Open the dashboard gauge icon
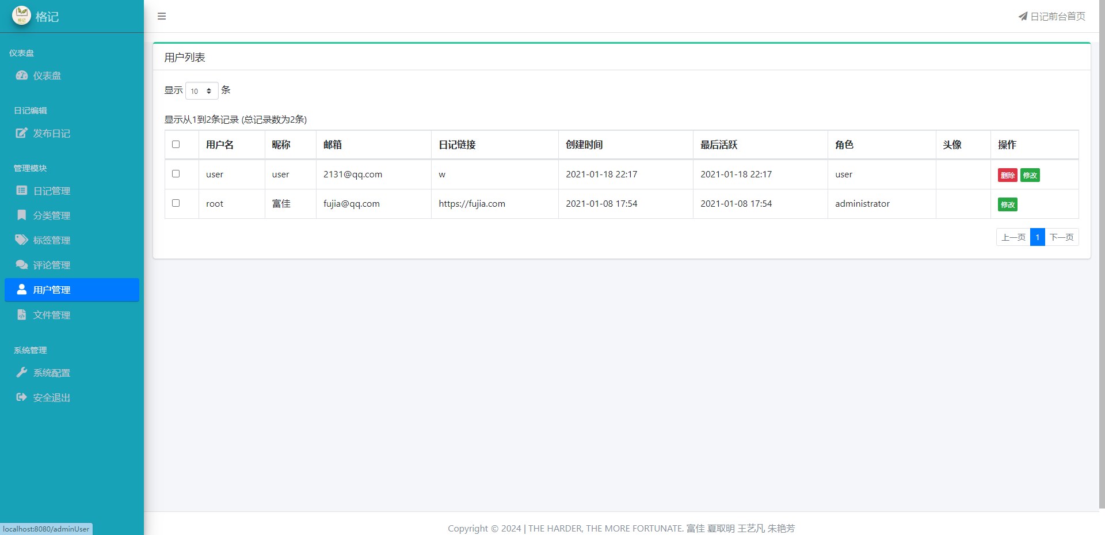The image size is (1105, 535). tap(22, 75)
